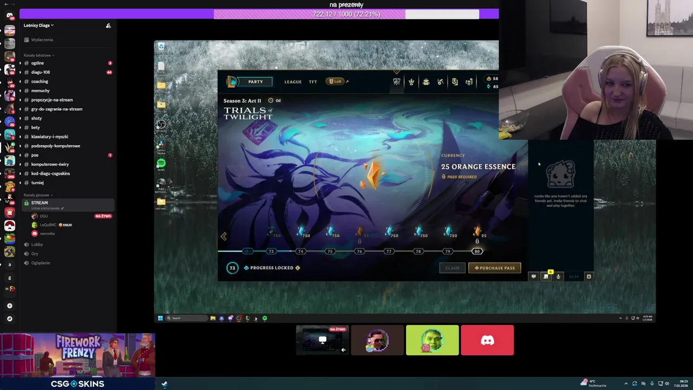Screen dimensions: 693x390
Task: Open Spotify icon in streamed taskbar
Action: (x=265, y=318)
